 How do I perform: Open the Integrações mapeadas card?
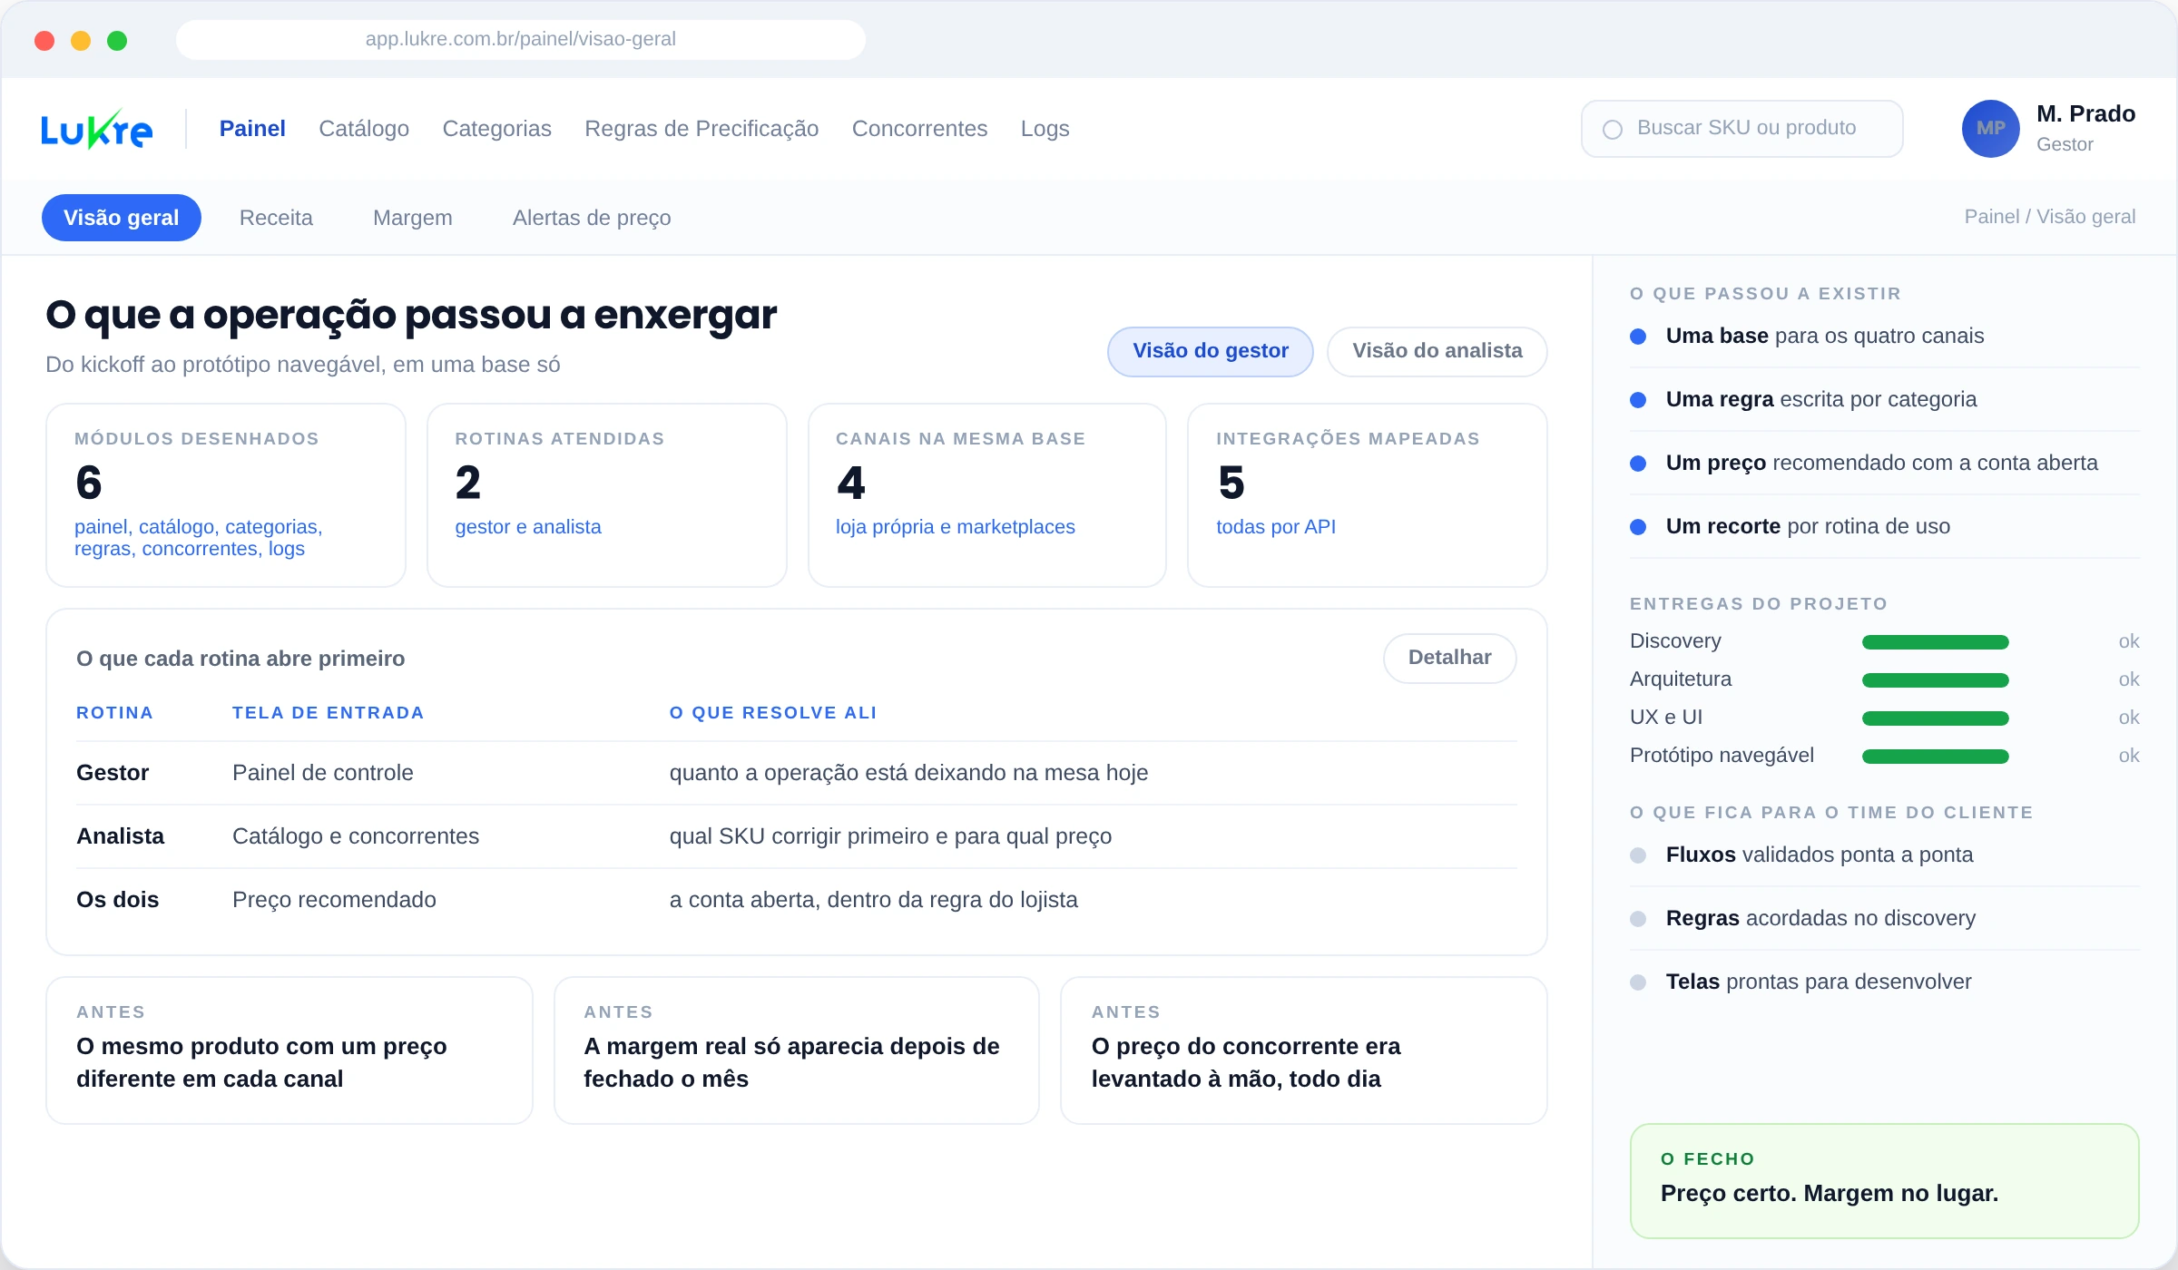tap(1368, 495)
